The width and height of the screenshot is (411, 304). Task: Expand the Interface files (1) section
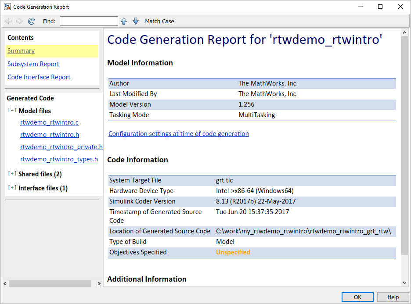[12, 188]
